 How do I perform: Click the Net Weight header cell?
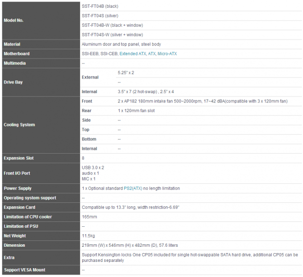pyautogui.click(x=41, y=236)
